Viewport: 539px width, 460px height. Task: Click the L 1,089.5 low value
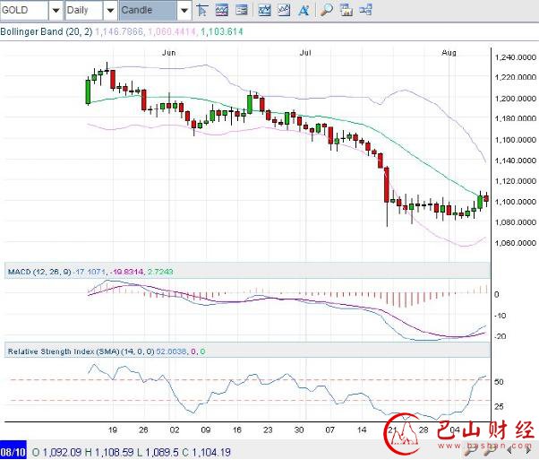click(x=157, y=452)
